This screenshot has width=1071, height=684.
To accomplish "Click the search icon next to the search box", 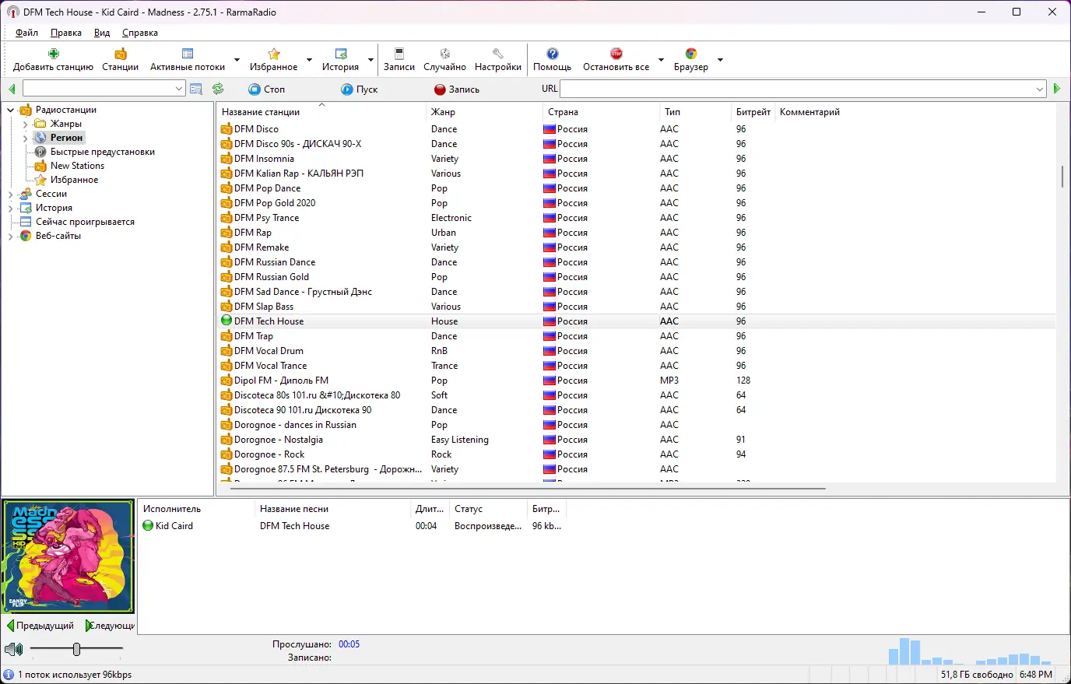I will click(196, 89).
